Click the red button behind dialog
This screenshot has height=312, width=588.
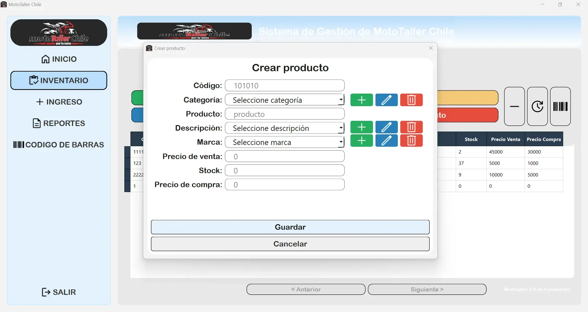[x=468, y=115]
